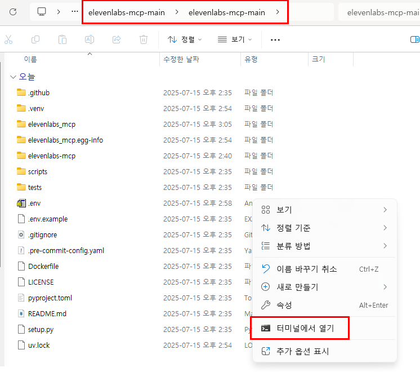This screenshot has height=372, width=420.
Task: Click the Share icon in toolbar
Action: pyautogui.click(x=117, y=39)
